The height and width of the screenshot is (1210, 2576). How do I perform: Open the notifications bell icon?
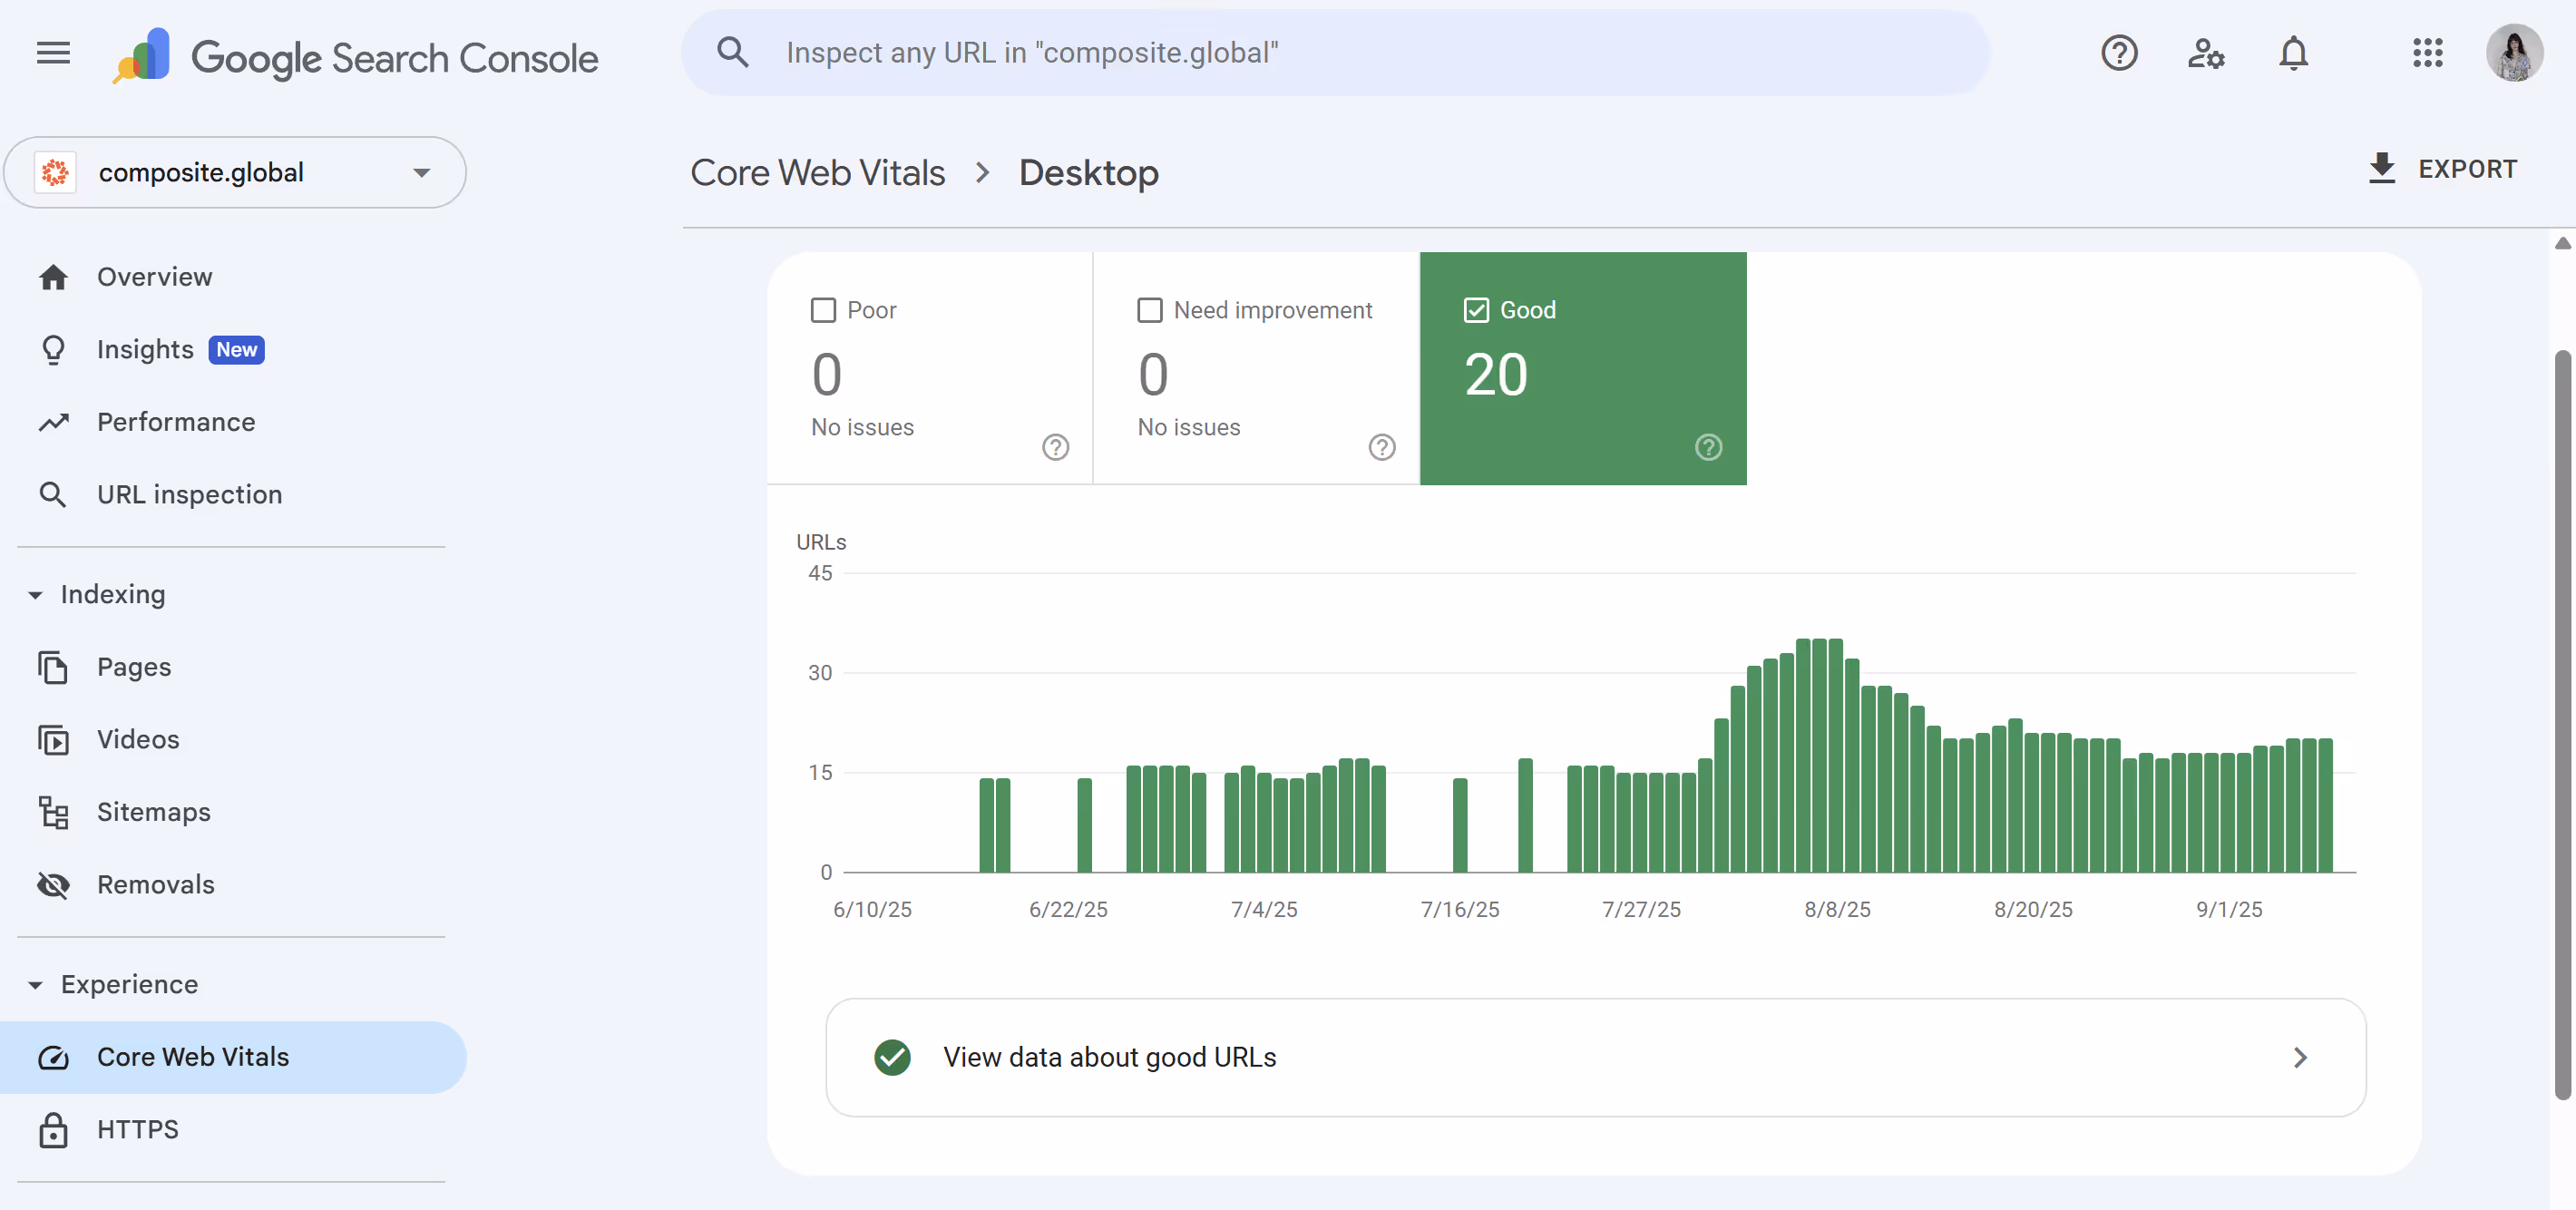[x=2292, y=53]
